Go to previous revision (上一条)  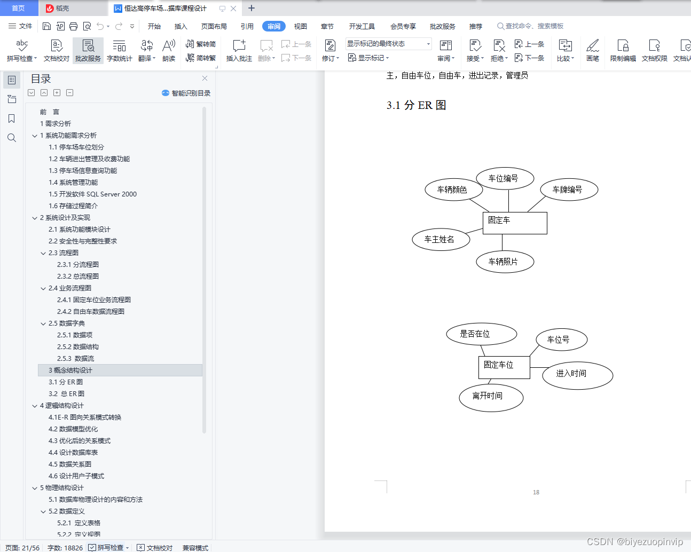pyautogui.click(x=529, y=44)
